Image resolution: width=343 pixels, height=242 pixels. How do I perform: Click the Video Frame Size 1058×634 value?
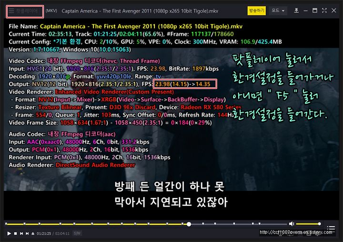tap(74, 123)
